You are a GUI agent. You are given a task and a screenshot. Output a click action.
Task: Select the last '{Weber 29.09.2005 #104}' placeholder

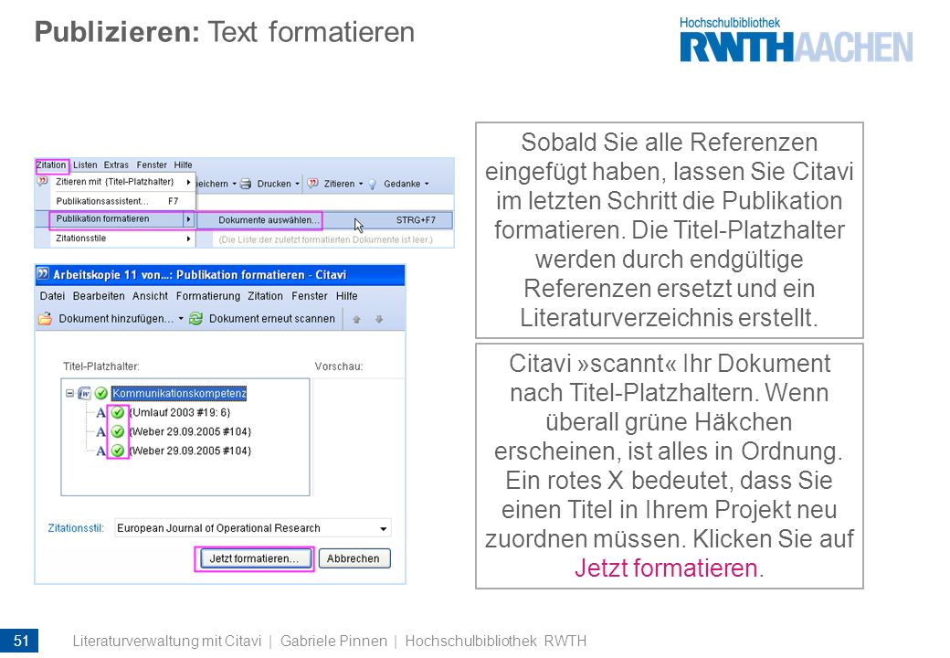[190, 451]
